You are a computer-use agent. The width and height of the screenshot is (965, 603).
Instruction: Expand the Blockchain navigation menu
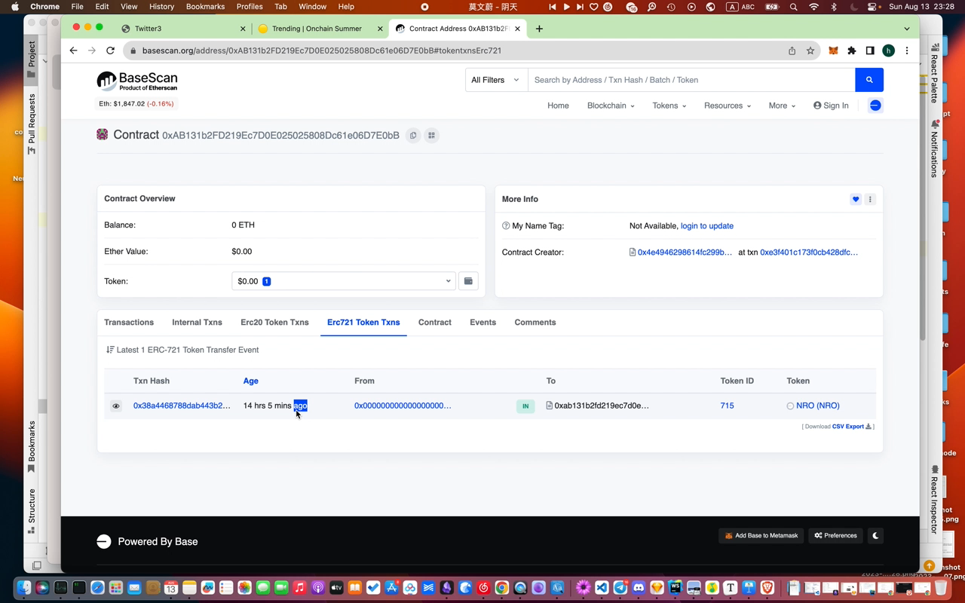[611, 106]
